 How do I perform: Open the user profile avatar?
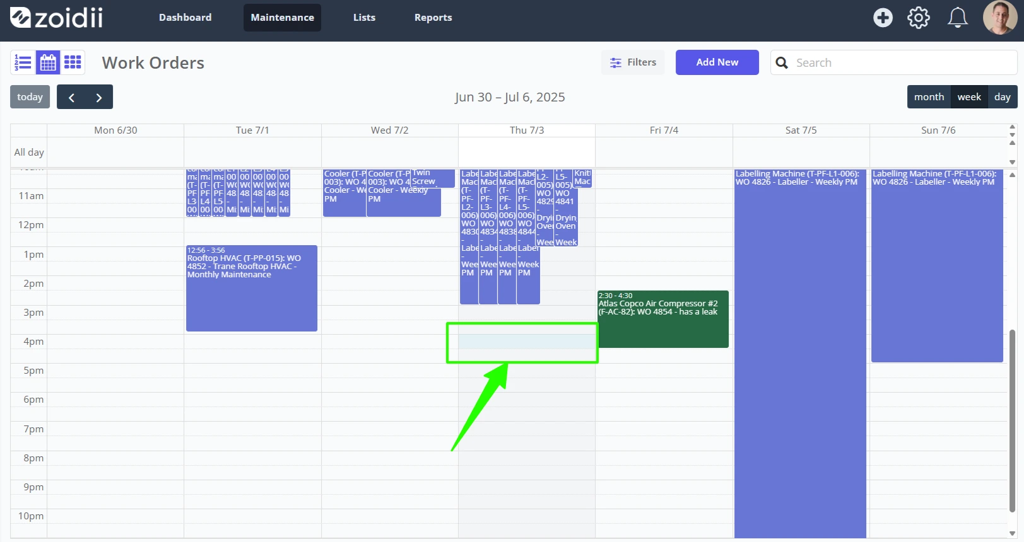pyautogui.click(x=1000, y=18)
